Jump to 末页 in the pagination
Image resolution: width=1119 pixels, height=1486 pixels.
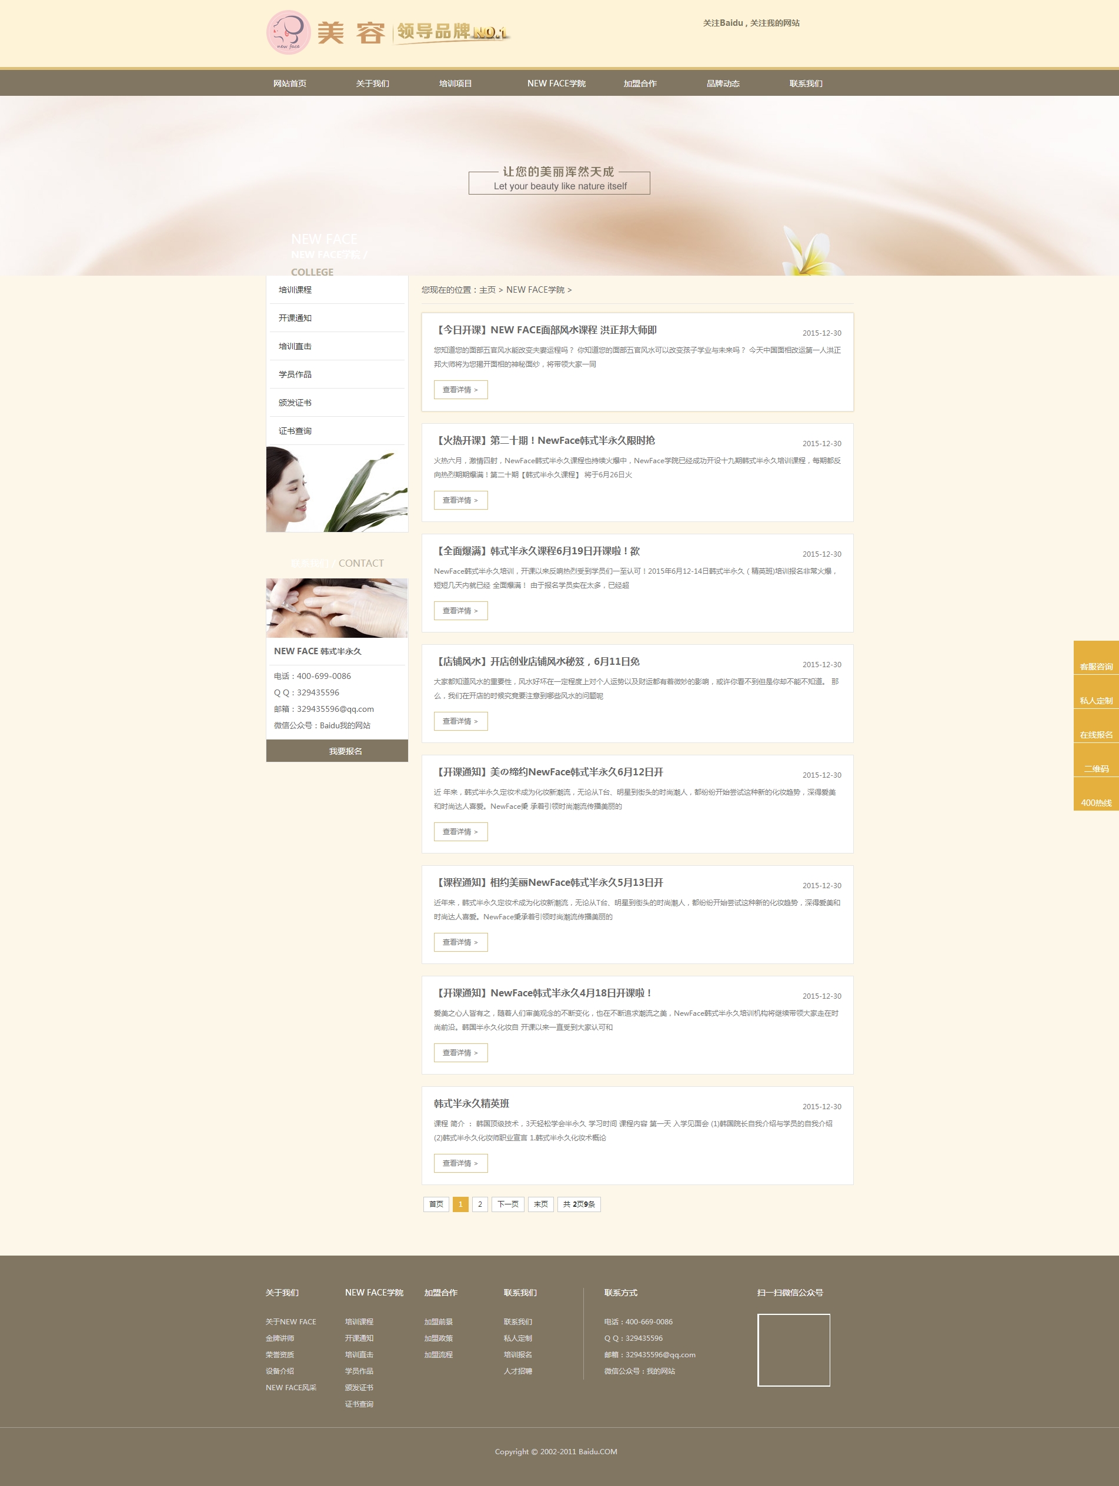pyautogui.click(x=540, y=1204)
